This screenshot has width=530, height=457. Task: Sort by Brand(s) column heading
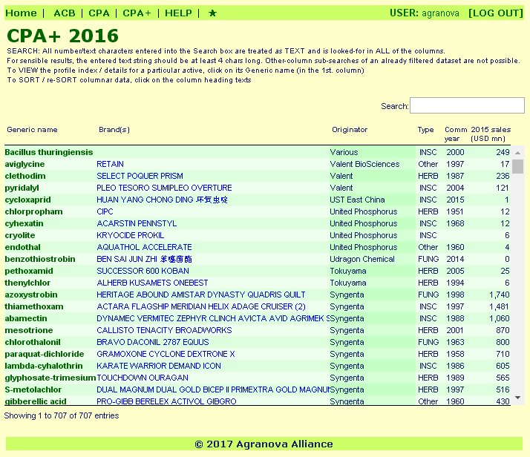pyautogui.click(x=114, y=130)
